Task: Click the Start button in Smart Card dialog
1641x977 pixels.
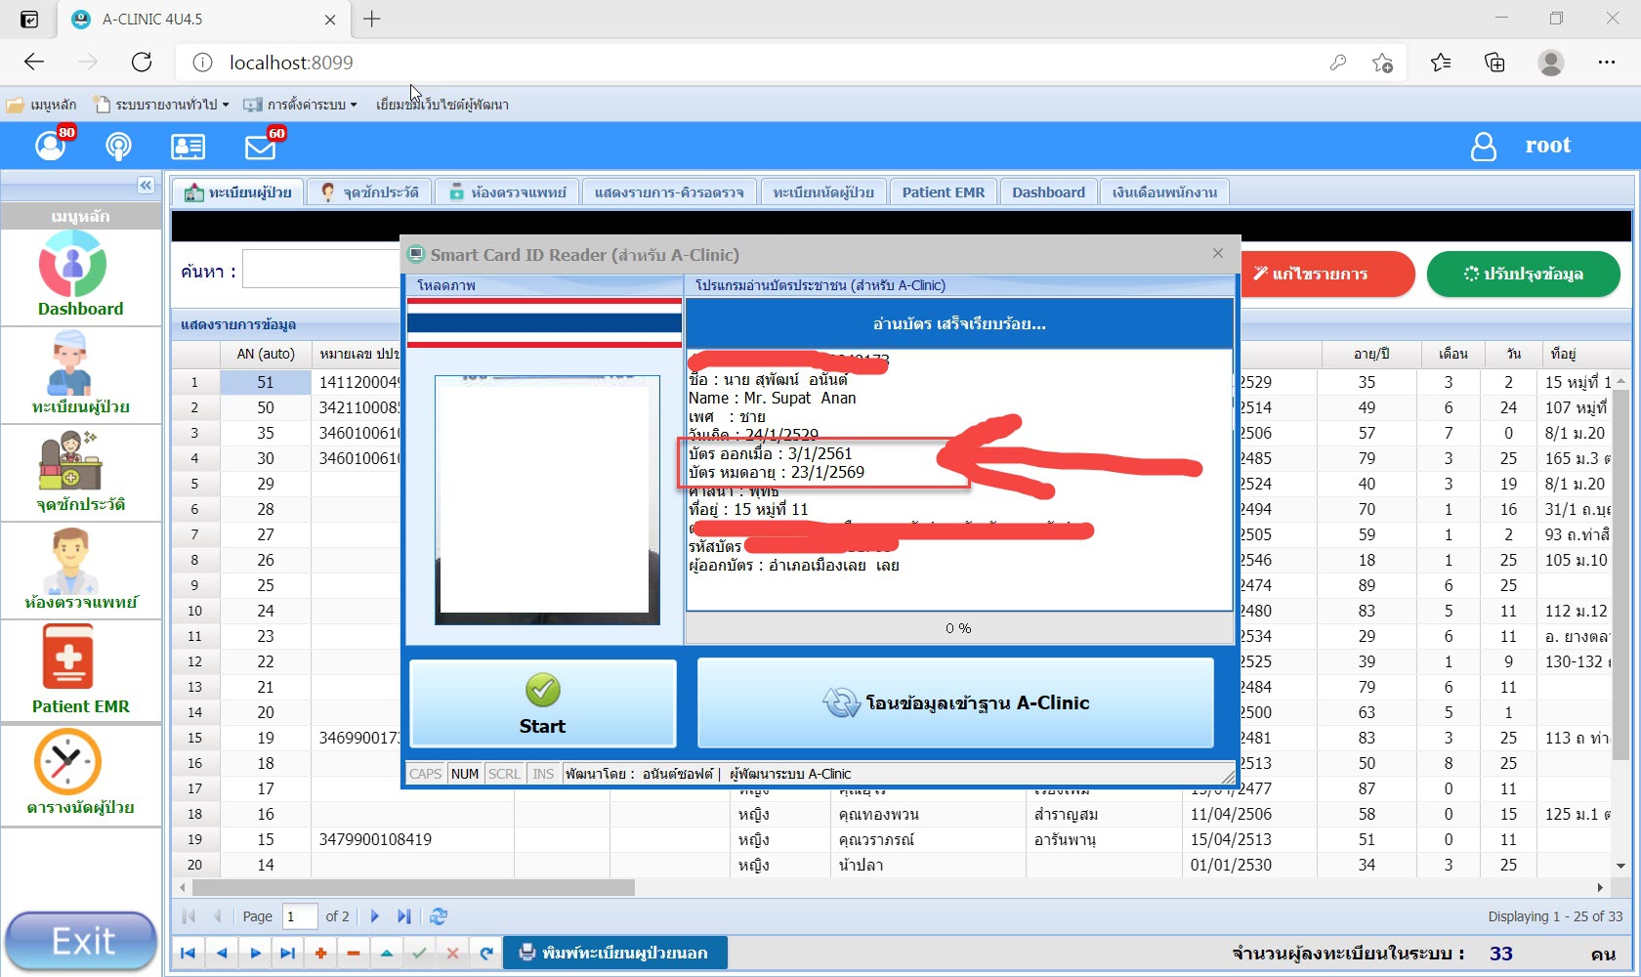Action: 543,703
